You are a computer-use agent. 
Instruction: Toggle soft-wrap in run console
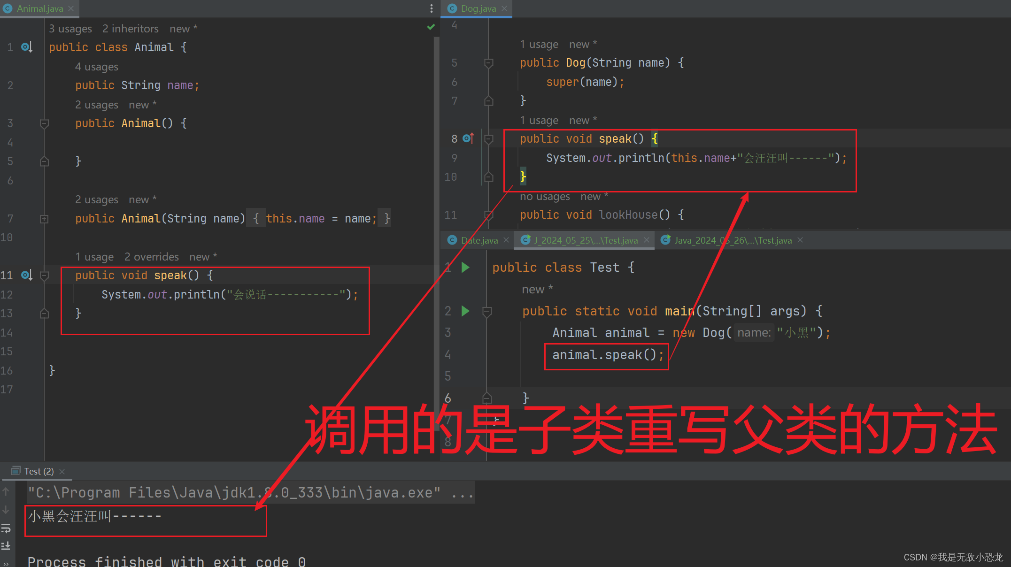[x=6, y=529]
